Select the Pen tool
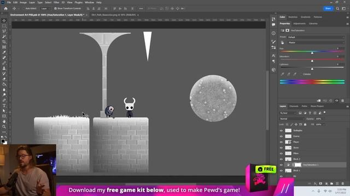 pos(4,100)
